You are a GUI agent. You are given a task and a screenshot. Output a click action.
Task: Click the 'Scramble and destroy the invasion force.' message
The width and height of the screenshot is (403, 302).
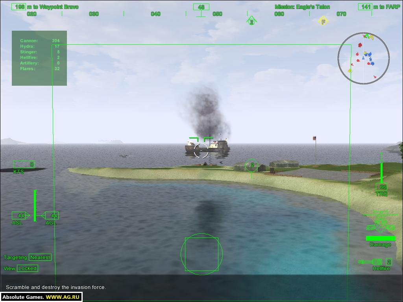point(56,287)
